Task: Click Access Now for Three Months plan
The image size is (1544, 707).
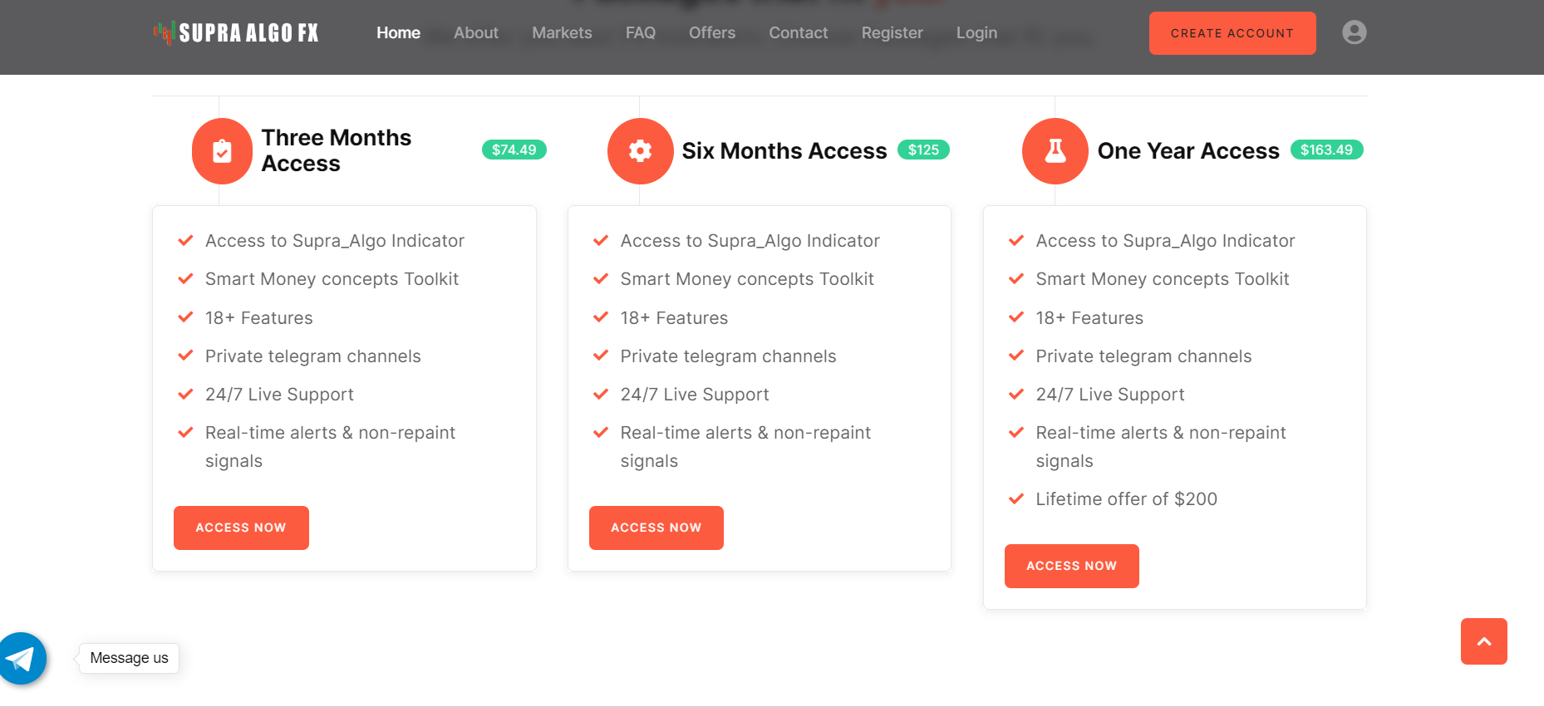Action: [x=241, y=528]
